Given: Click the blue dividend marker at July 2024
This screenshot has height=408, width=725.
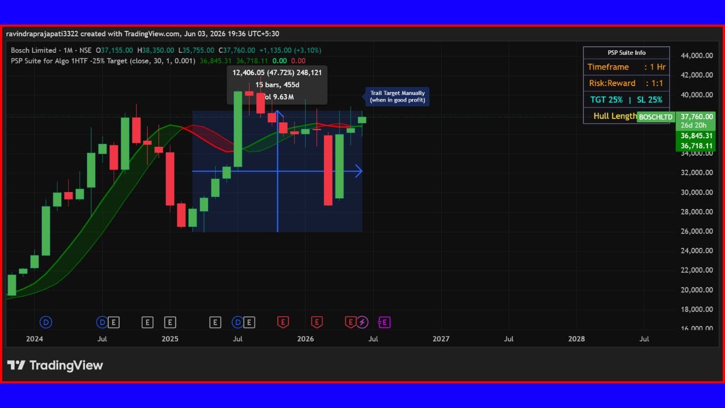Looking at the screenshot, I should (102, 322).
